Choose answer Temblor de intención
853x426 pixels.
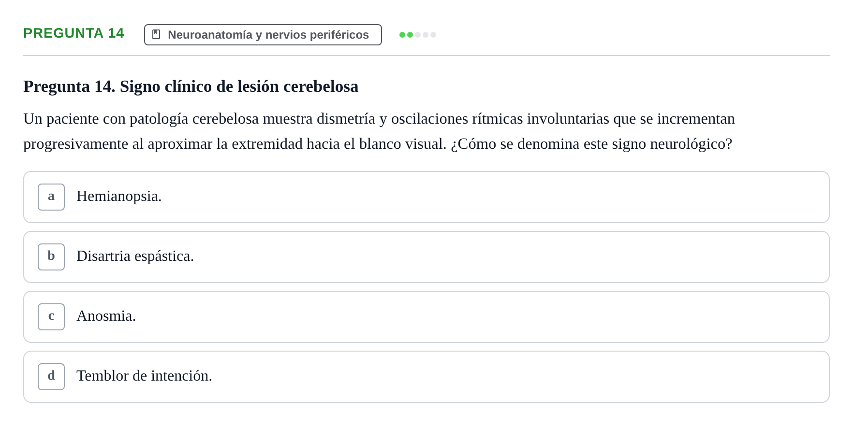pyautogui.click(x=426, y=377)
